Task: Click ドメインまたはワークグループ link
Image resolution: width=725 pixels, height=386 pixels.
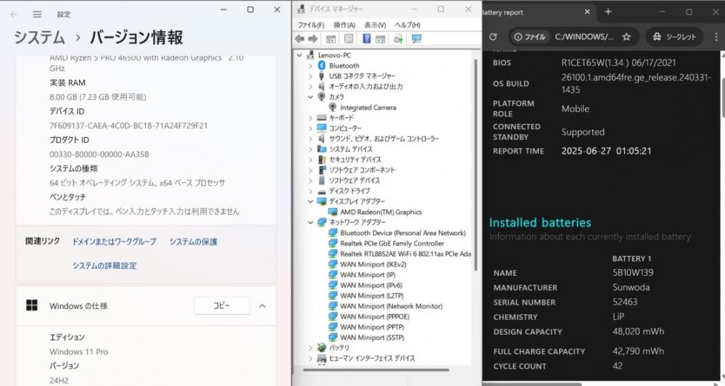Action: 115,242
